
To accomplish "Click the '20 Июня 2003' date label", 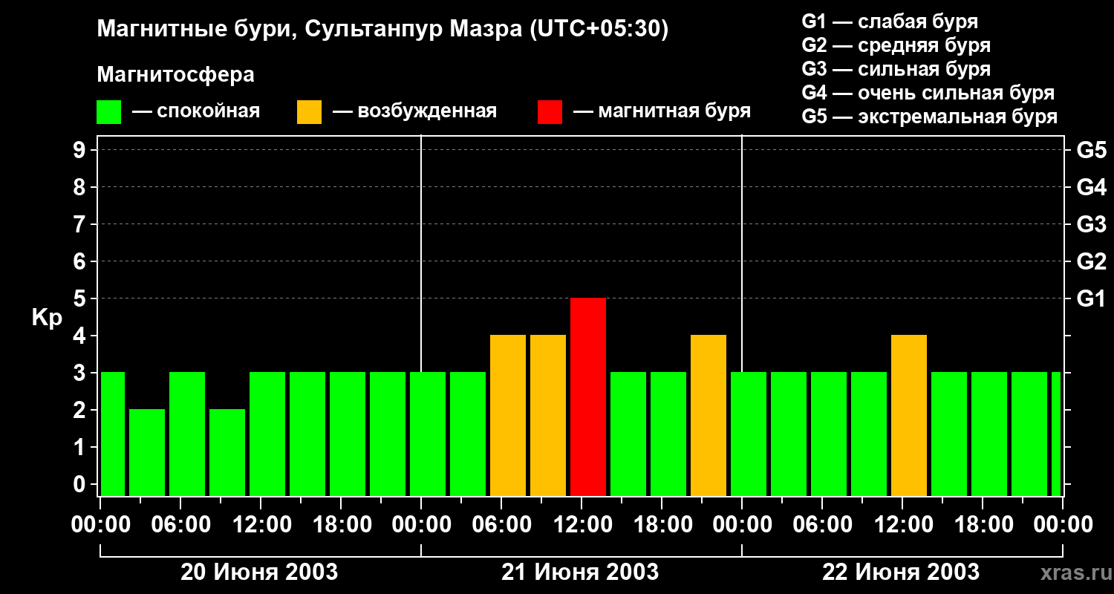I will [x=259, y=572].
